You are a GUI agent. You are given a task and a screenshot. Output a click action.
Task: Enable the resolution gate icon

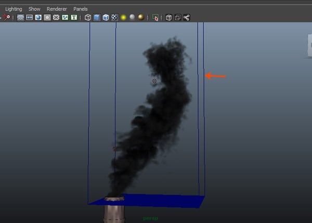coord(38,17)
